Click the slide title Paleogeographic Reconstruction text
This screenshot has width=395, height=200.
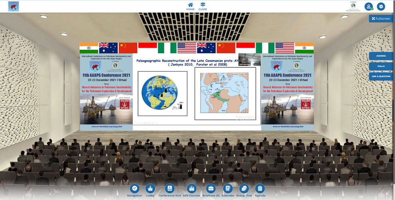point(187,61)
